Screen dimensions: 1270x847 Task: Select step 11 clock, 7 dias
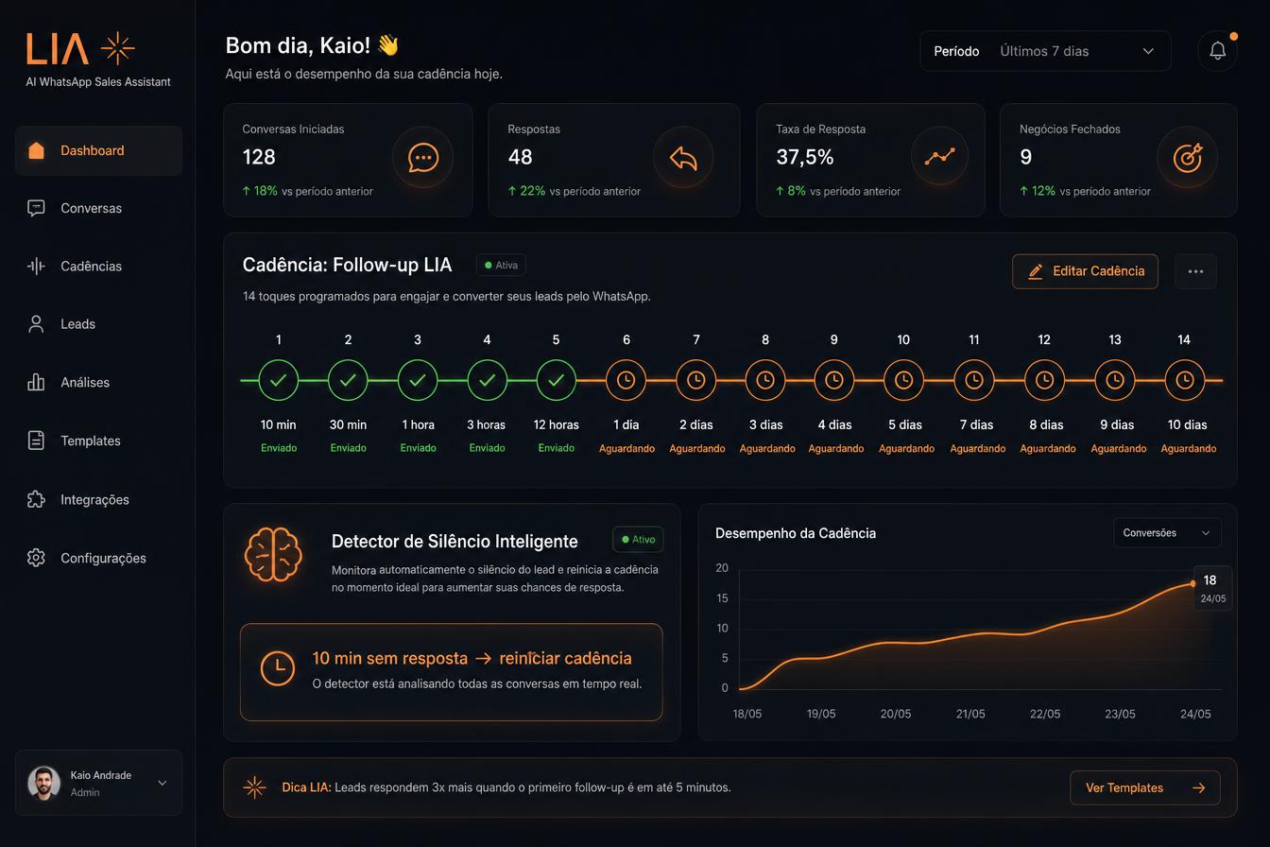pyautogui.click(x=973, y=380)
